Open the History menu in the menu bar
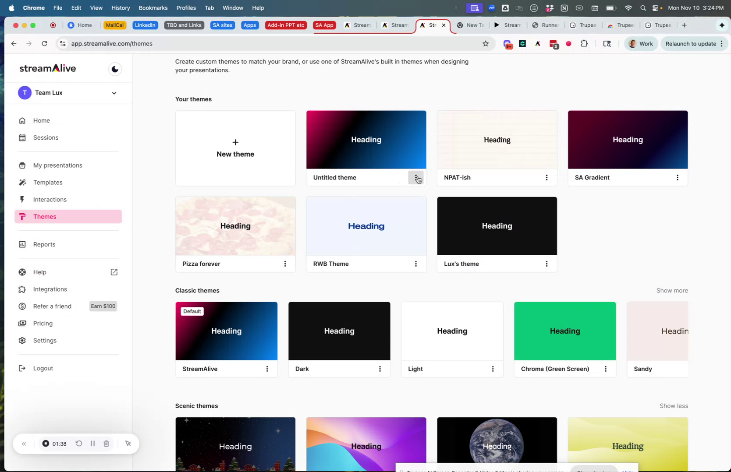The width and height of the screenshot is (731, 472). tap(120, 7)
